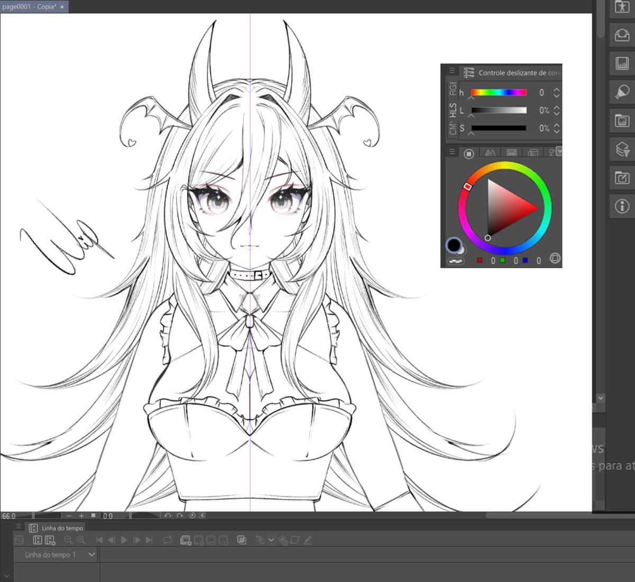Open the image folder icon in right dock

pyautogui.click(x=622, y=121)
